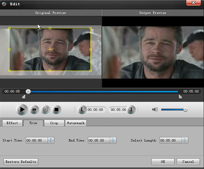Click Restore Defaults button
Image resolution: width=204 pixels, height=169 pixels.
pos(21,162)
